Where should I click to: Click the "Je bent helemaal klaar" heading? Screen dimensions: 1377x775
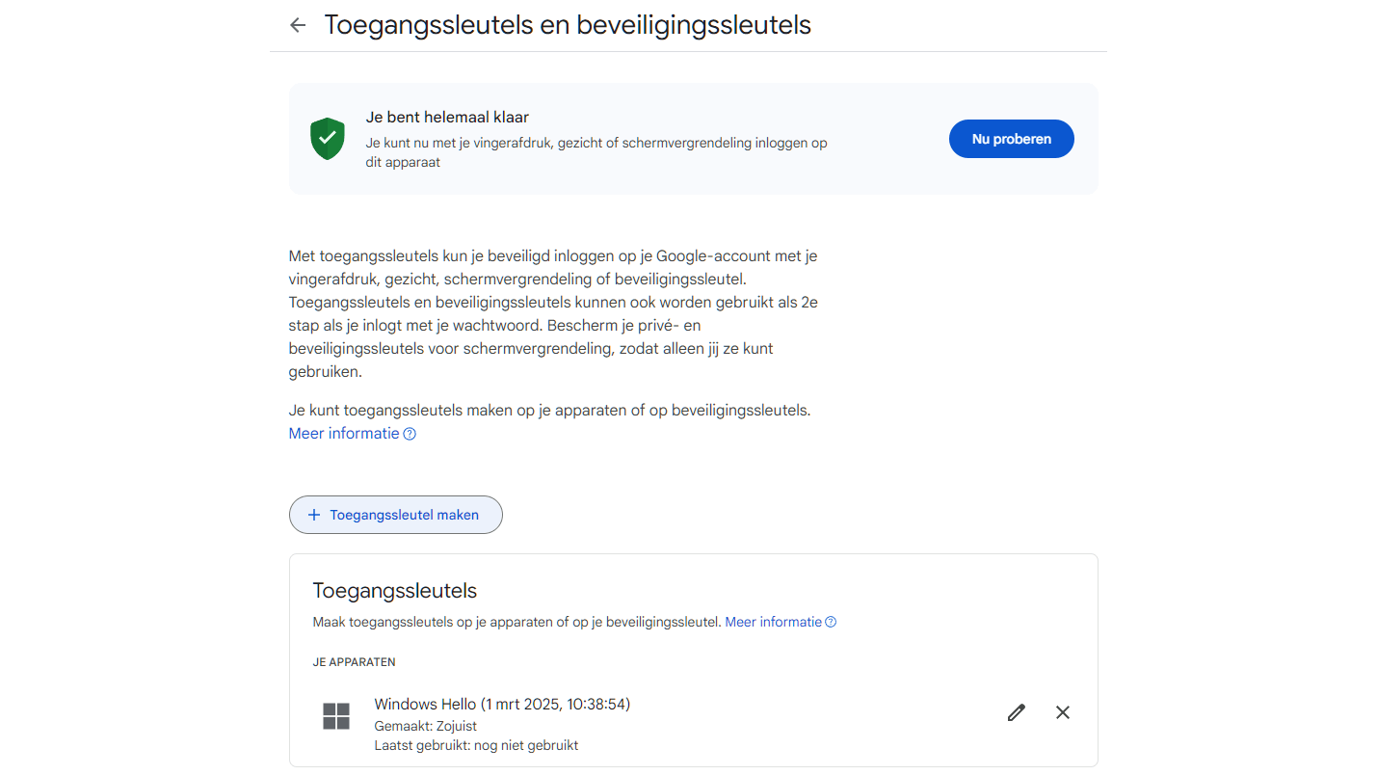447,118
